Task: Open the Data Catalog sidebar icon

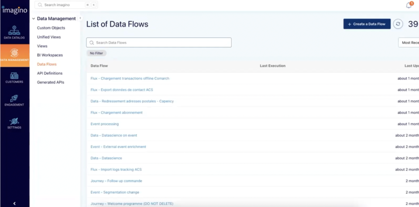Action: [x=14, y=32]
